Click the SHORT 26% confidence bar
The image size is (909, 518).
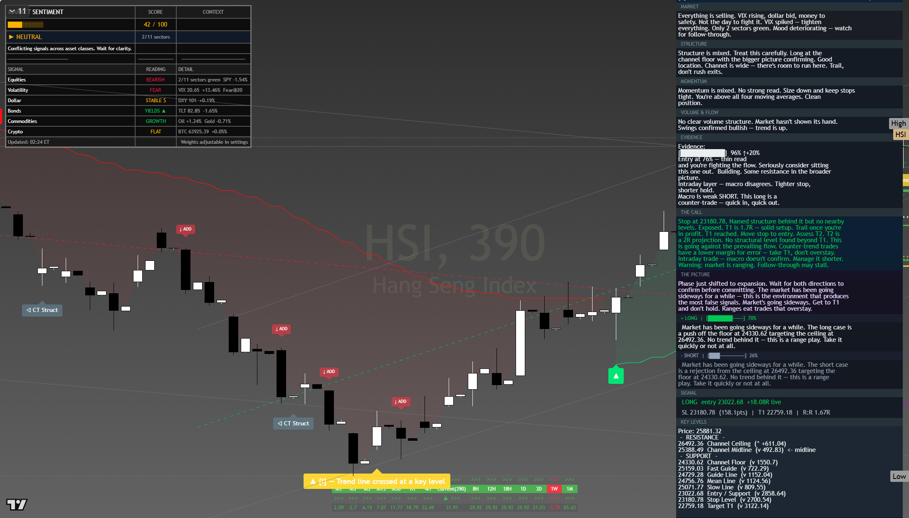(727, 356)
